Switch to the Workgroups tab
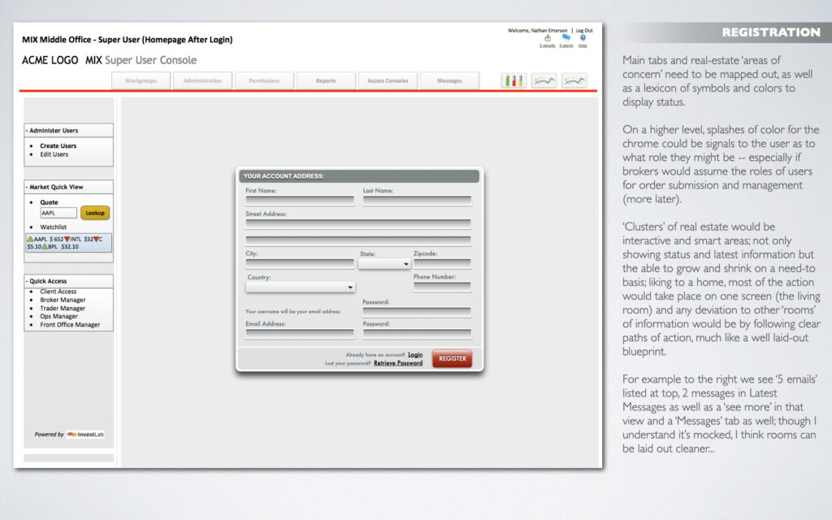Image resolution: width=832 pixels, height=520 pixels. (147, 80)
